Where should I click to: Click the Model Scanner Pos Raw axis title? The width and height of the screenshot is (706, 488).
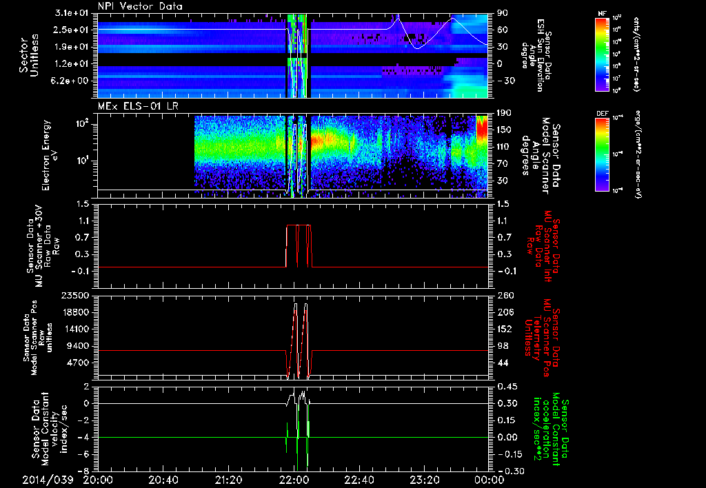(38, 338)
